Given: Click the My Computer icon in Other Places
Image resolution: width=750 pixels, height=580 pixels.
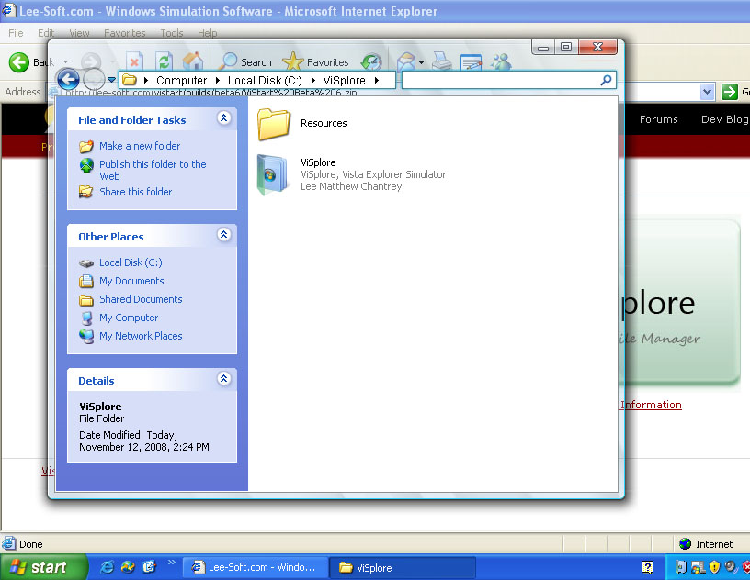Looking at the screenshot, I should [86, 318].
